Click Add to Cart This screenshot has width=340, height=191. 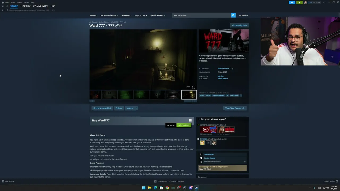pos(184,125)
